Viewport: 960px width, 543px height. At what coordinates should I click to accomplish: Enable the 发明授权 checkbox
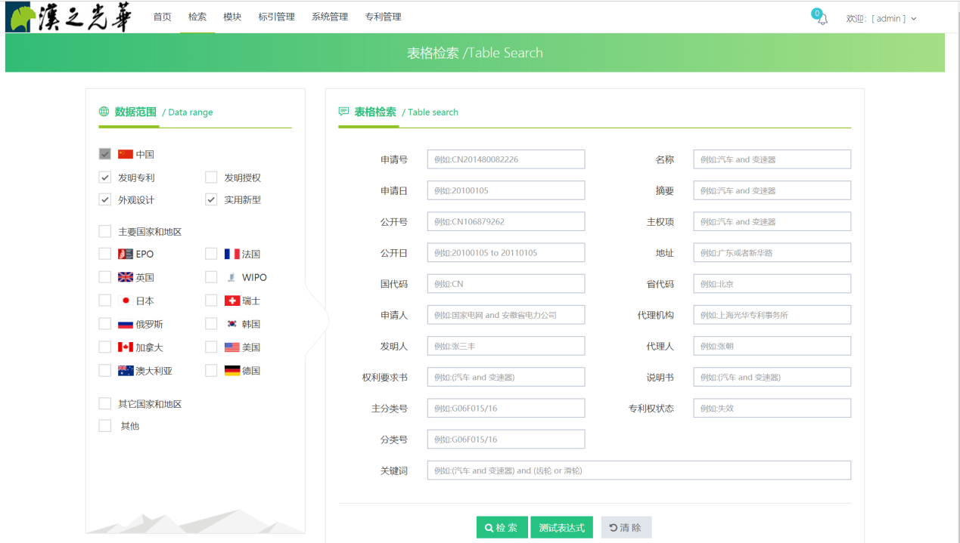click(x=211, y=177)
